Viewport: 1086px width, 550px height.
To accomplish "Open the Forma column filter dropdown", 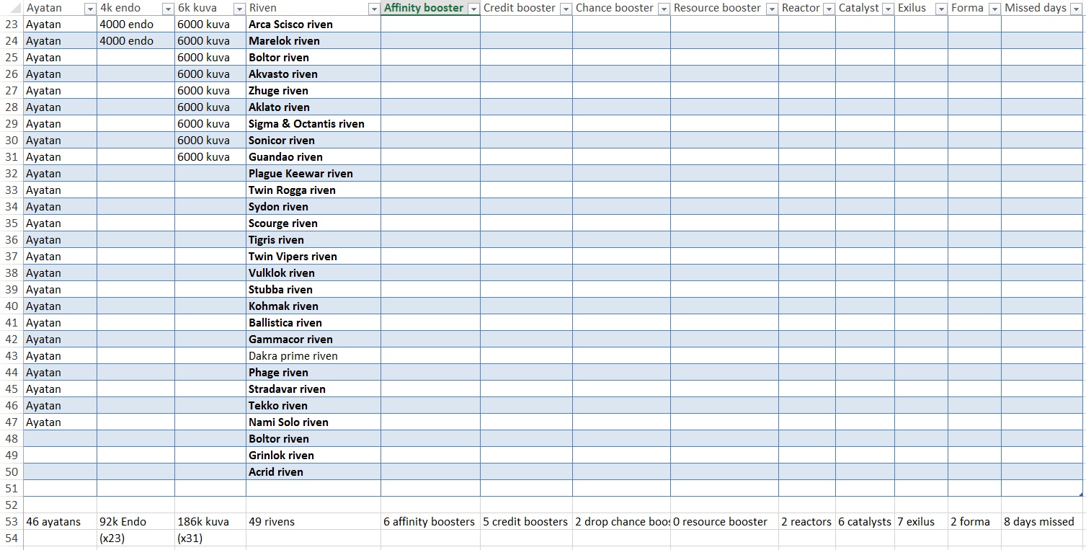I will [x=994, y=9].
